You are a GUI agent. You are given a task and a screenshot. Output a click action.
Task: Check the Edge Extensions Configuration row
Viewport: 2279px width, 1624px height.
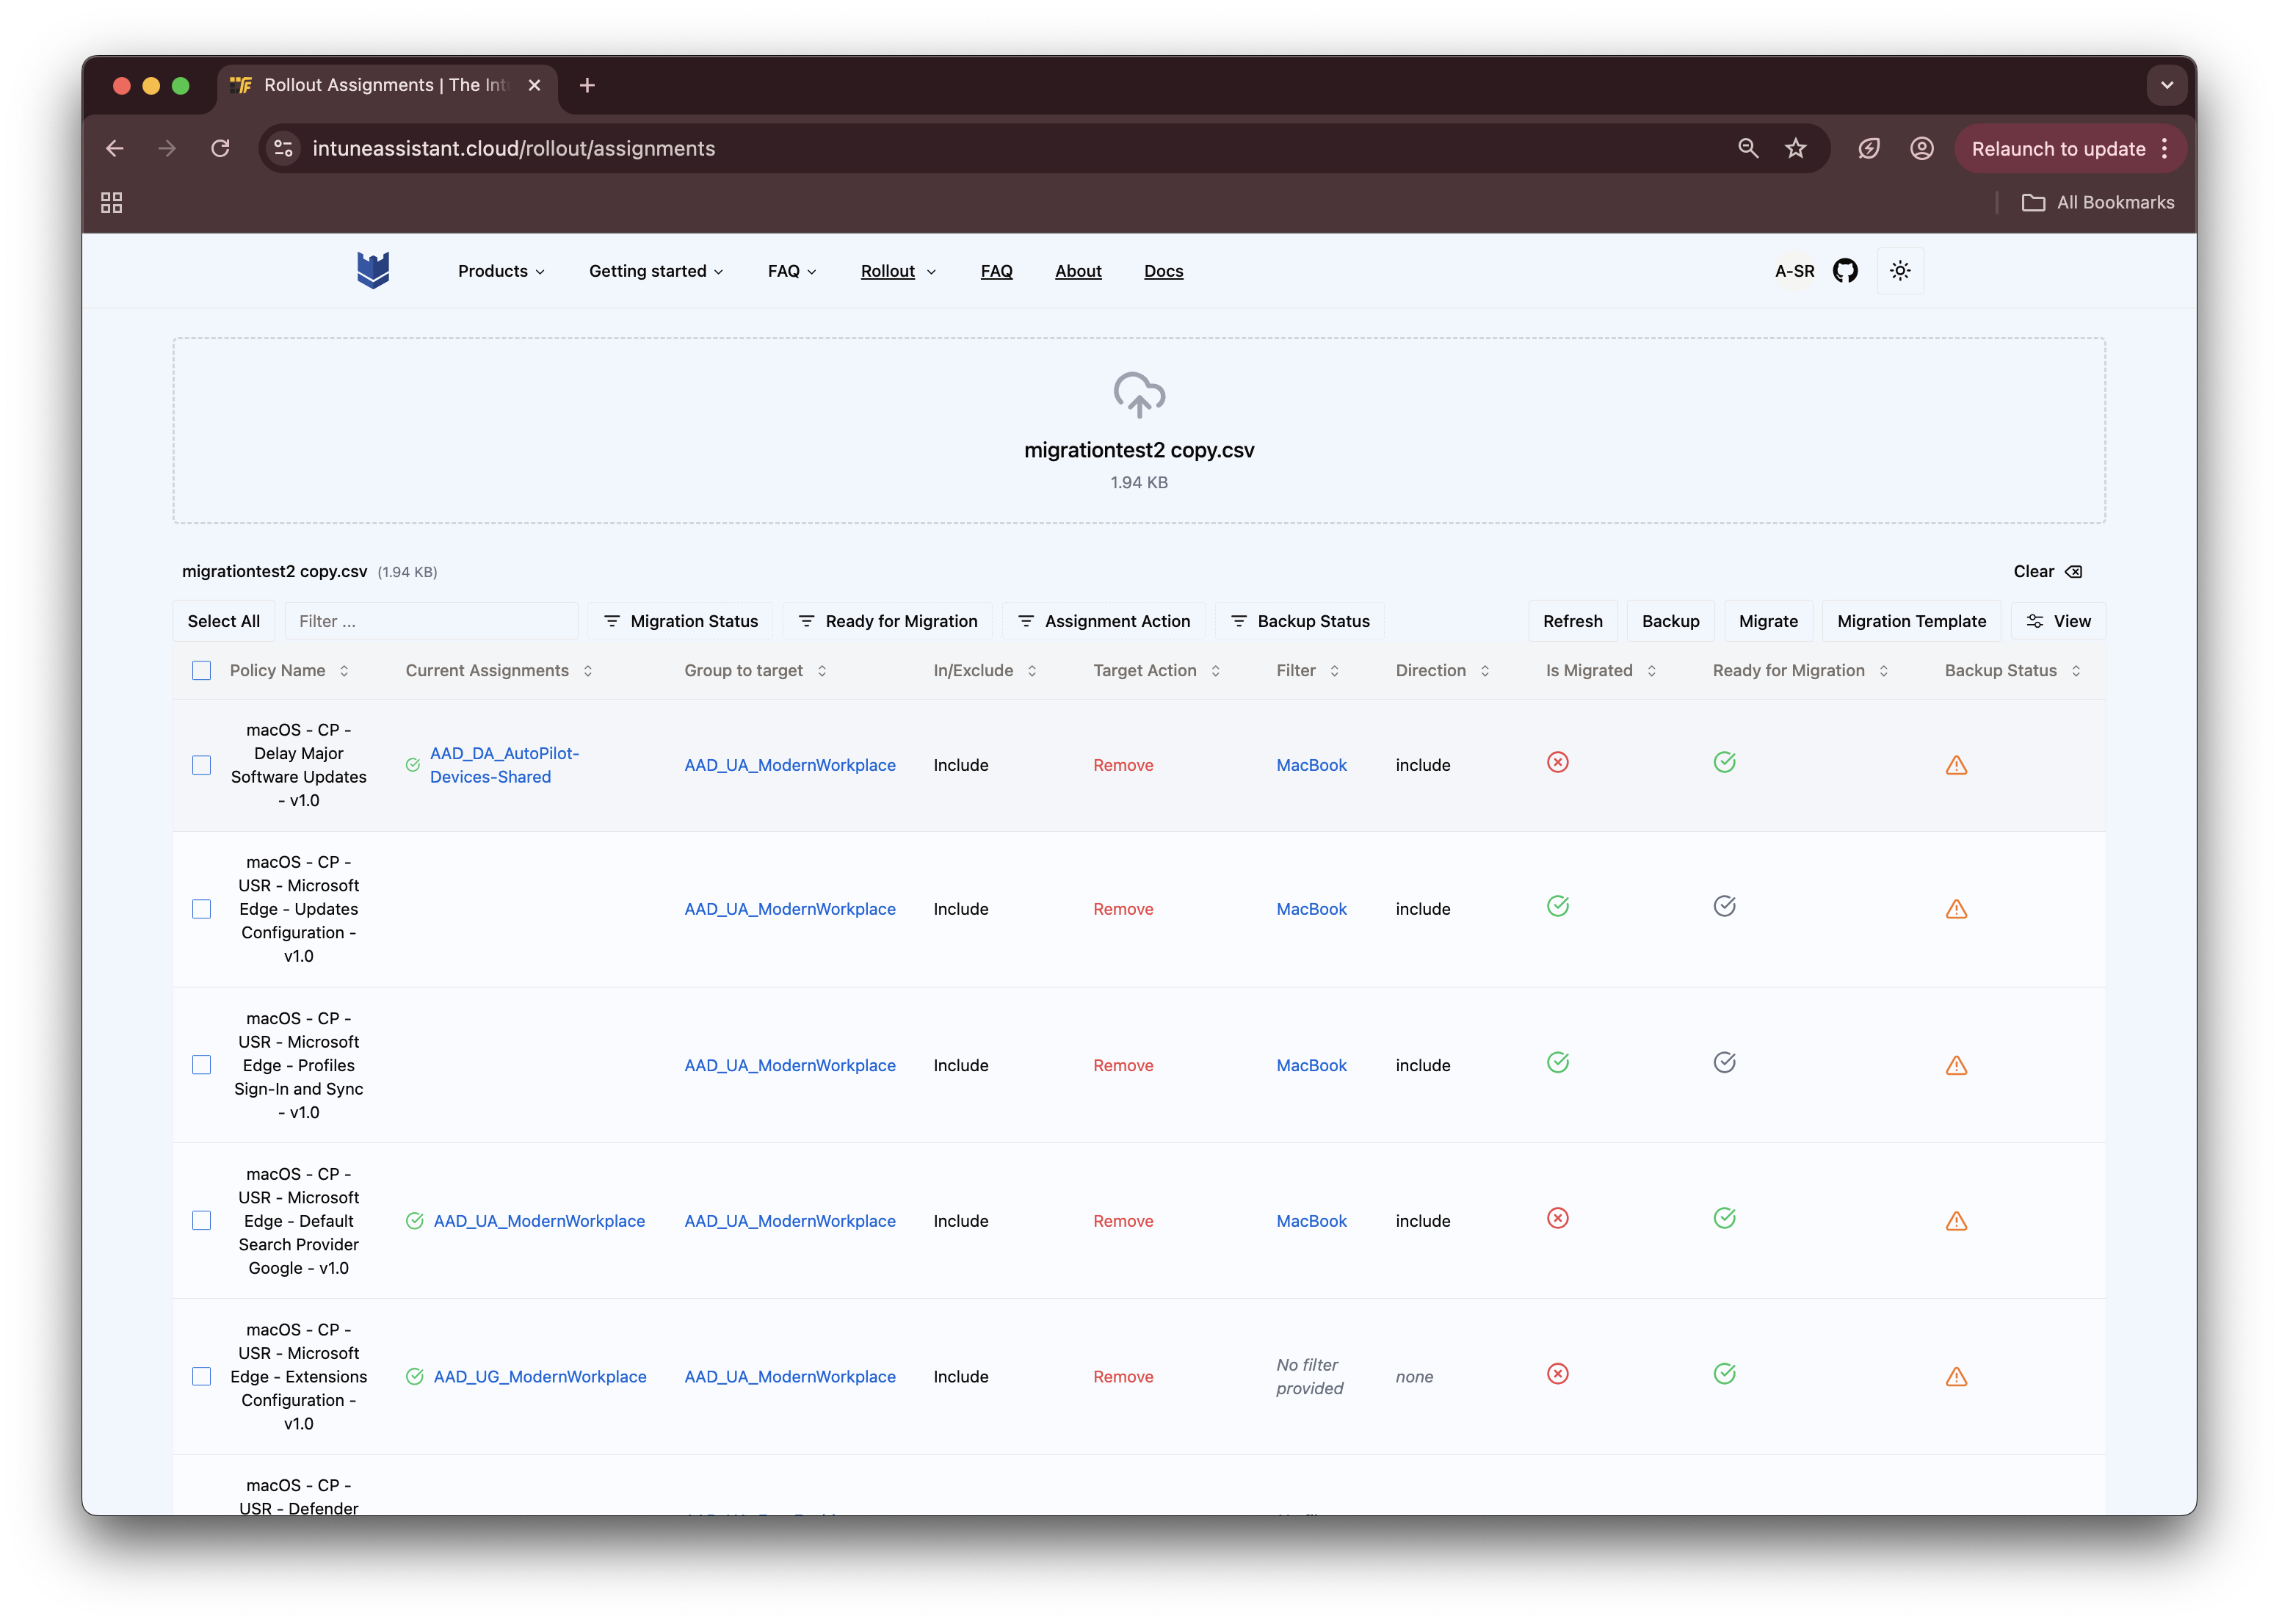[x=202, y=1376]
